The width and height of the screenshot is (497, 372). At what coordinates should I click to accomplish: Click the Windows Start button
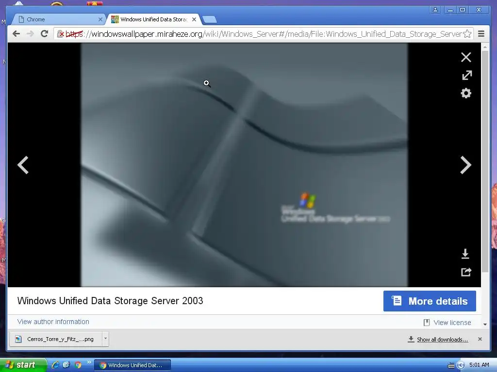(23, 365)
